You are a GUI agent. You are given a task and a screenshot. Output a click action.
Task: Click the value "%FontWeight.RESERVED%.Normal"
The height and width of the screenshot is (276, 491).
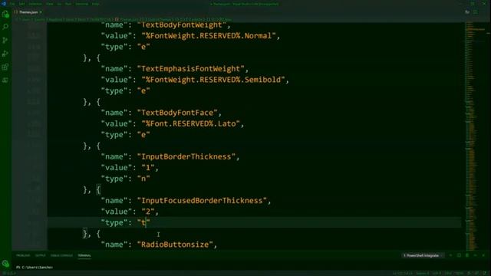click(209, 36)
